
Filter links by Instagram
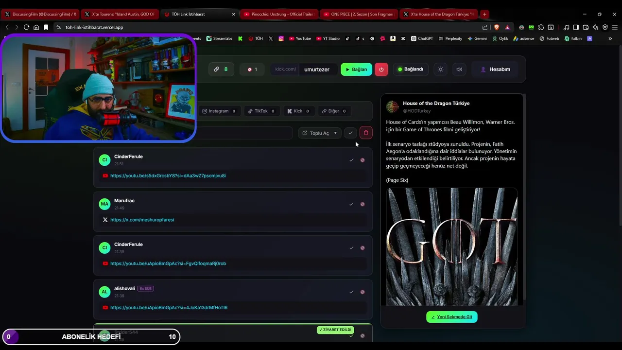coord(219,111)
